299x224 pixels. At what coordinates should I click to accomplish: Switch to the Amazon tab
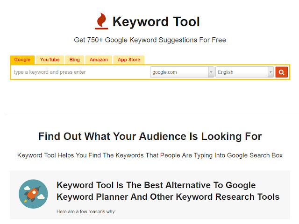tap(99, 60)
